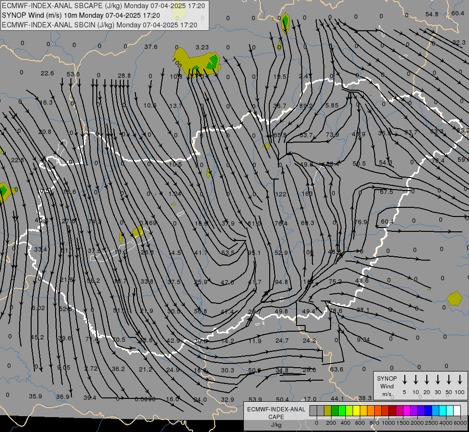This screenshot has width=469, height=432.
Task: Click the 'm/s' unit in the wind legend
Action: tap(387, 394)
